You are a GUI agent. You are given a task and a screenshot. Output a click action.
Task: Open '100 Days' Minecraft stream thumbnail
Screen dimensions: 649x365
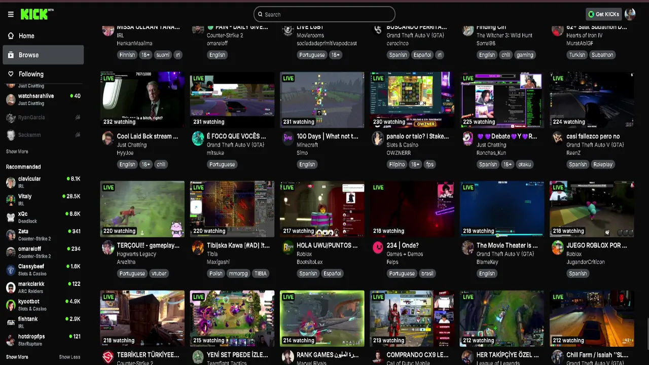coord(322,99)
